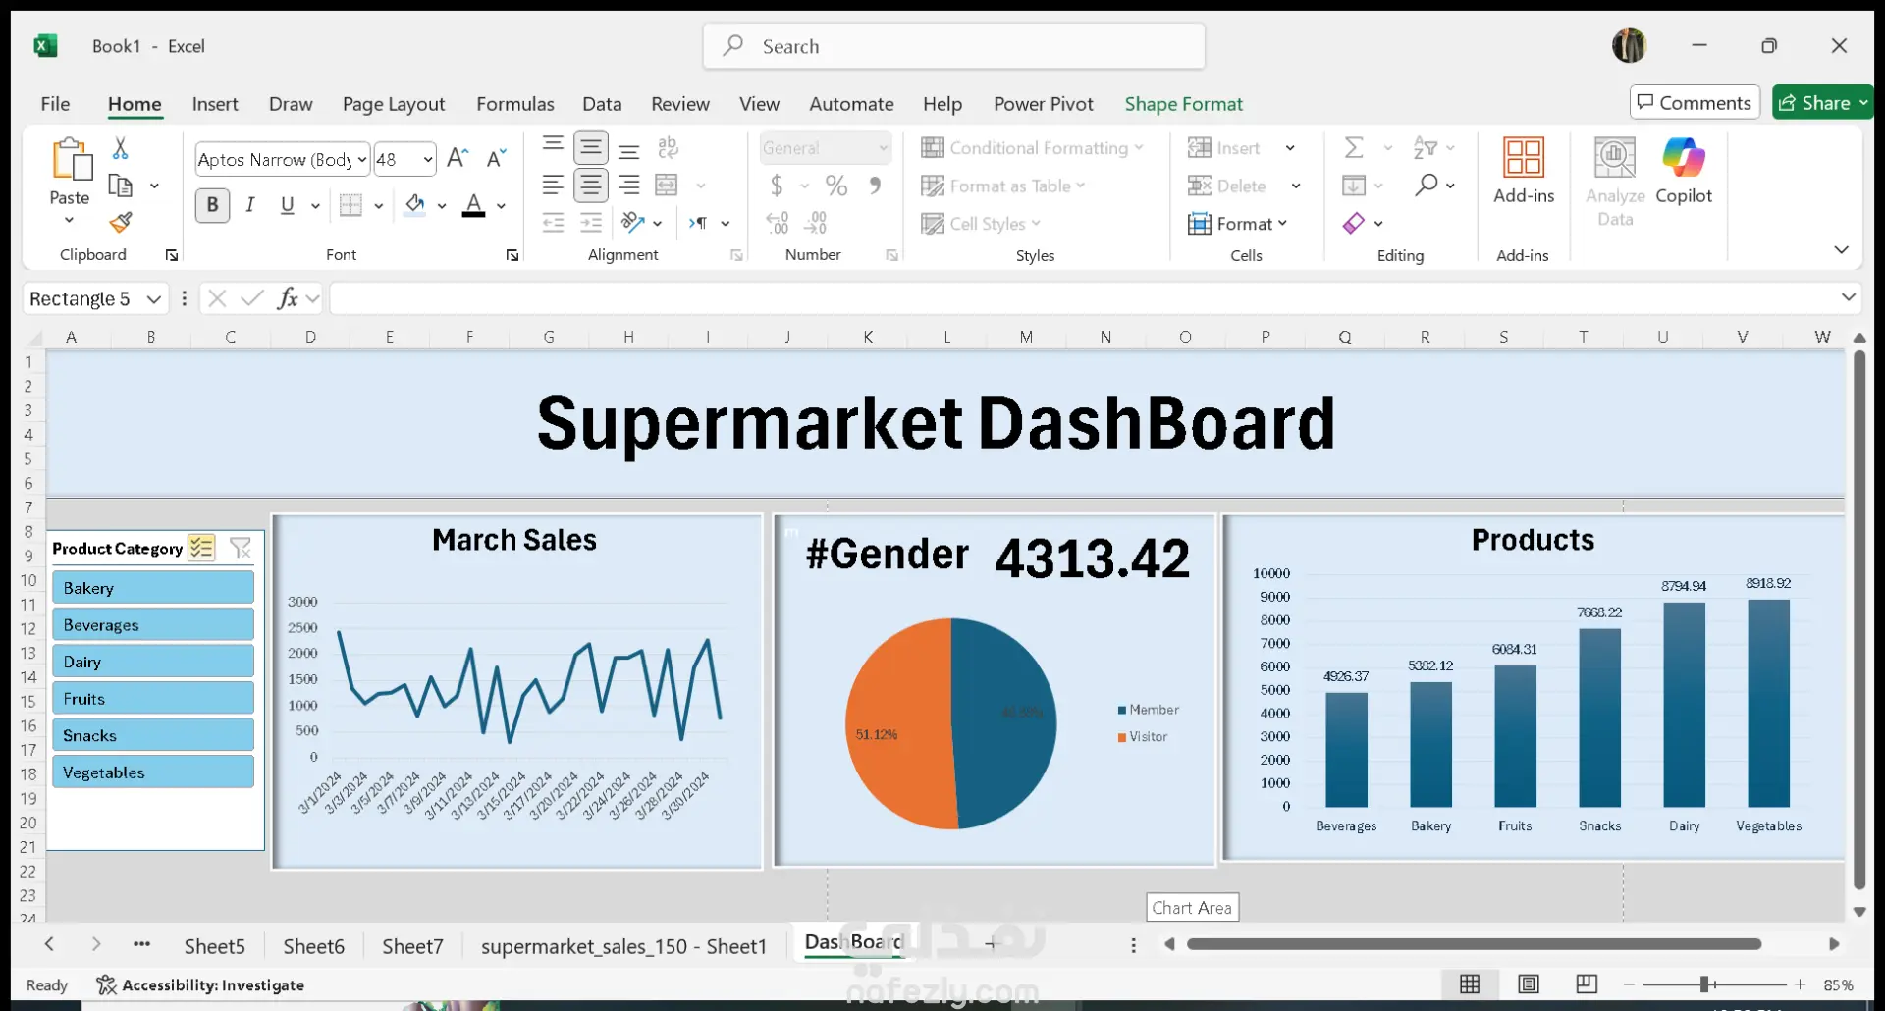Toggle Middle Align vertical alignment
Screen dimensions: 1885x1011
591,148
